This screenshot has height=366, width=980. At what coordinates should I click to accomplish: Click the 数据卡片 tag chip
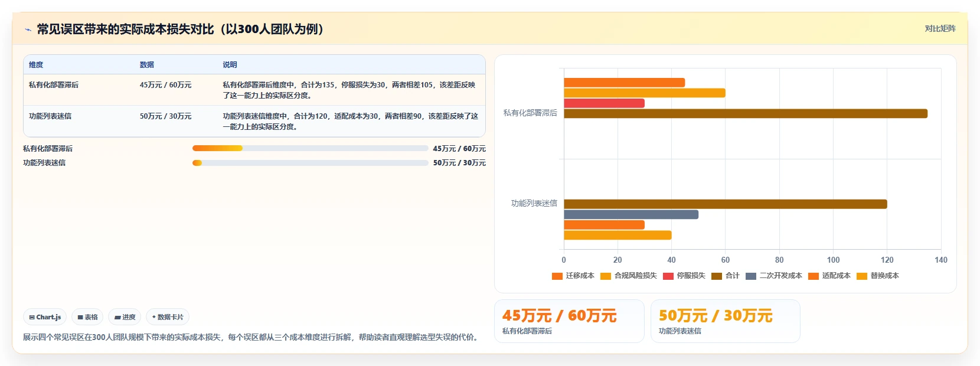(168, 317)
